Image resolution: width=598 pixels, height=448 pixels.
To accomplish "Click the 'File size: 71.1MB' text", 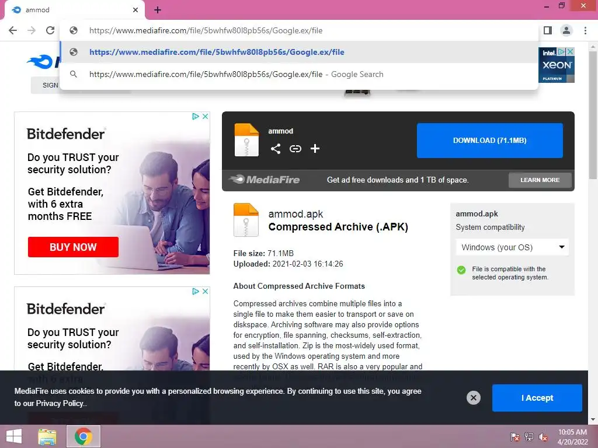I will click(263, 253).
